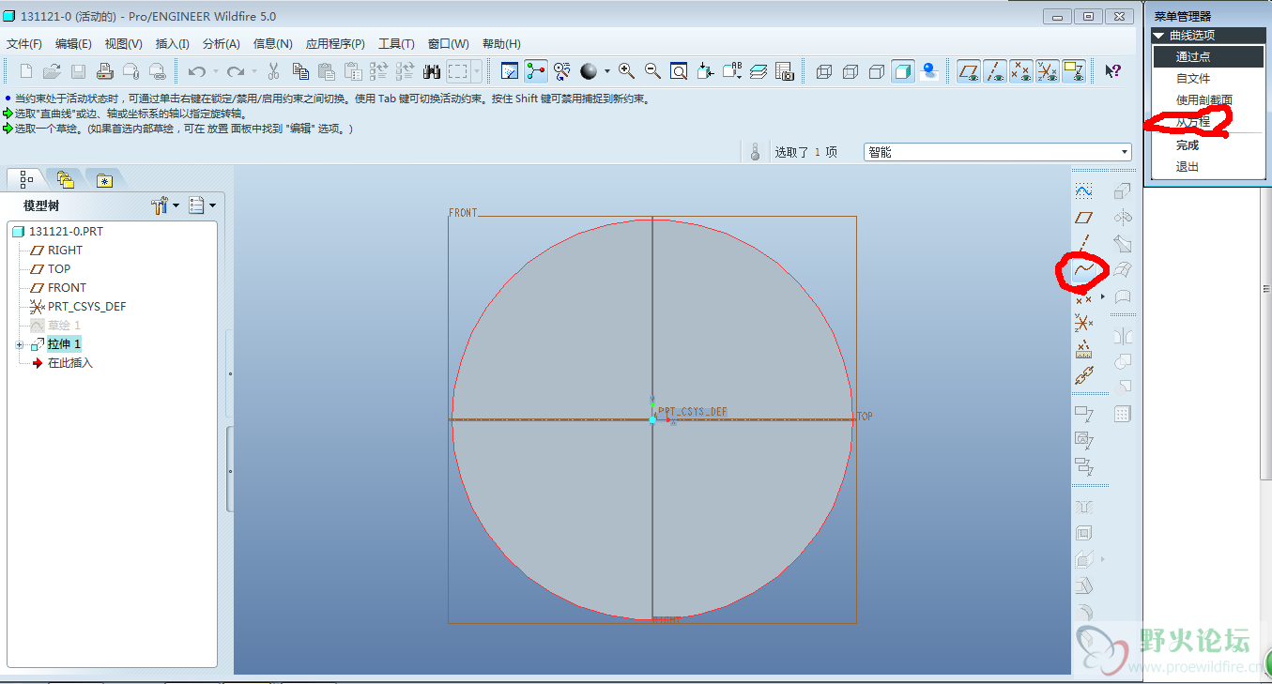
Task: Click the Refit to screen icon
Action: tap(679, 71)
